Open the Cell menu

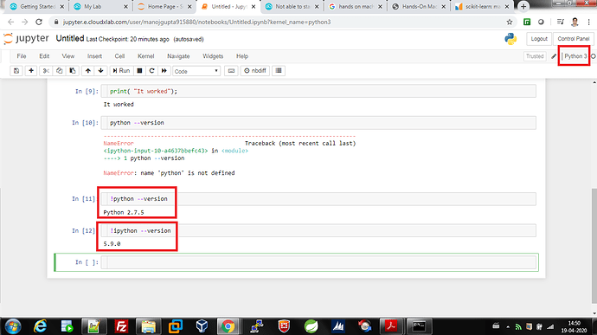(x=119, y=56)
